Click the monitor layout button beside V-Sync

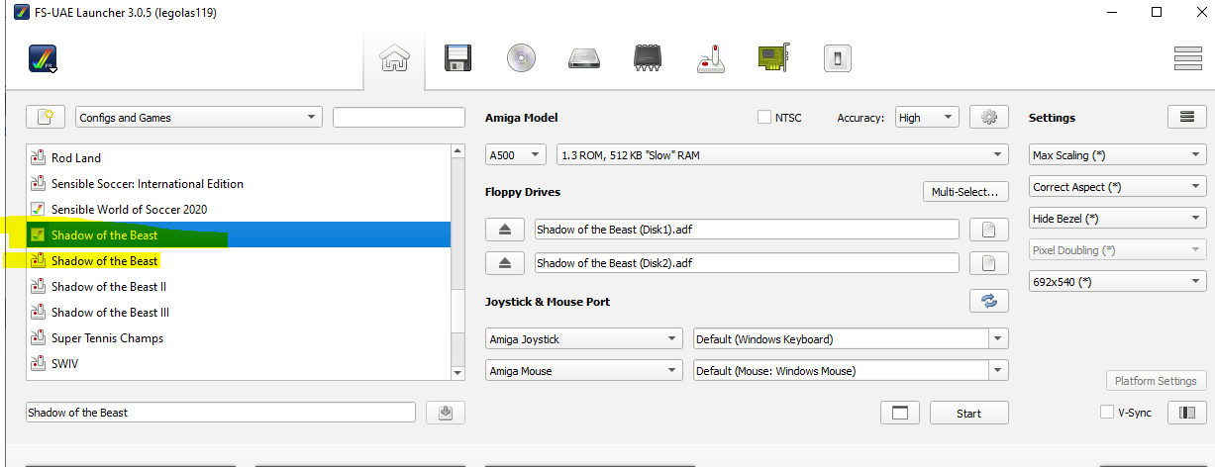pyautogui.click(x=1187, y=413)
